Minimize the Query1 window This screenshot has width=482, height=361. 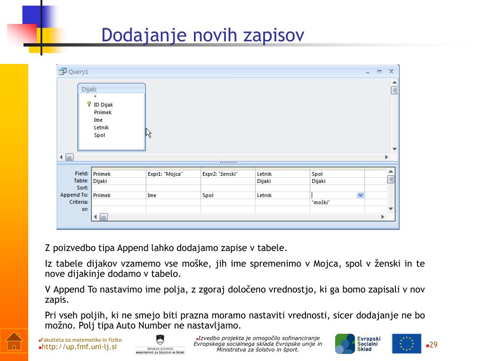click(x=367, y=71)
